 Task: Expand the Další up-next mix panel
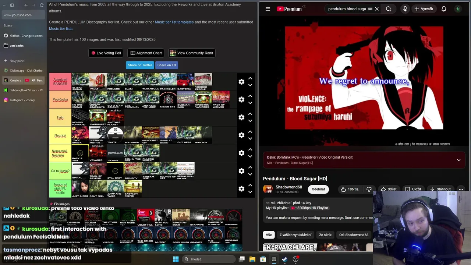click(x=458, y=160)
